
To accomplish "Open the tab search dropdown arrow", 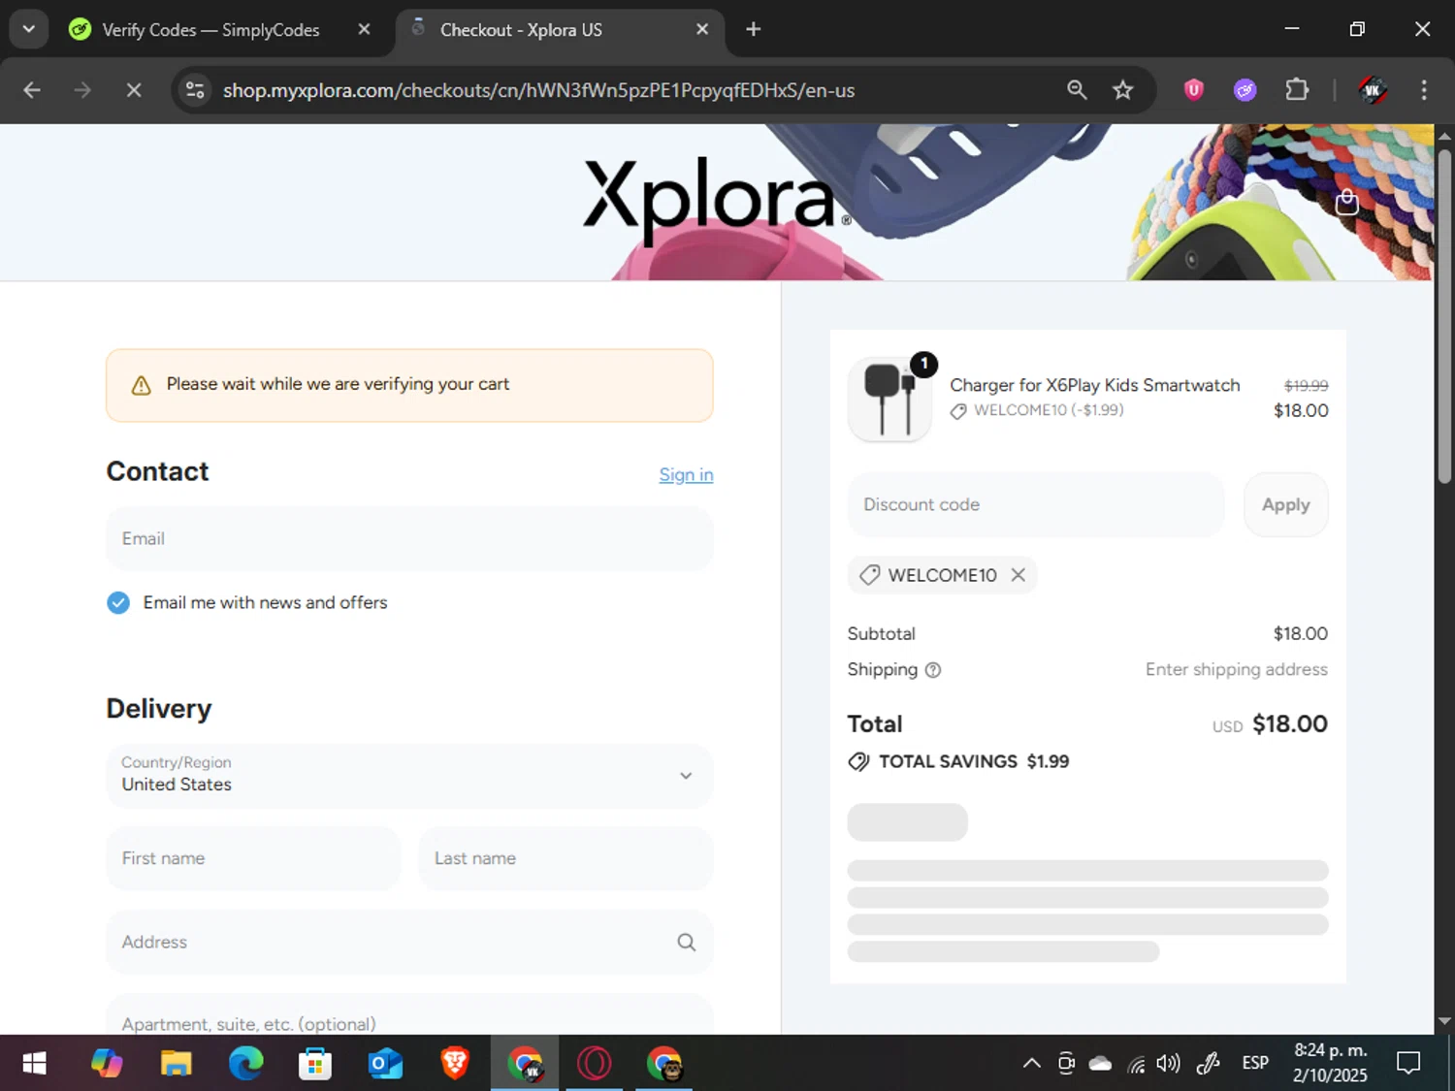I will (29, 29).
